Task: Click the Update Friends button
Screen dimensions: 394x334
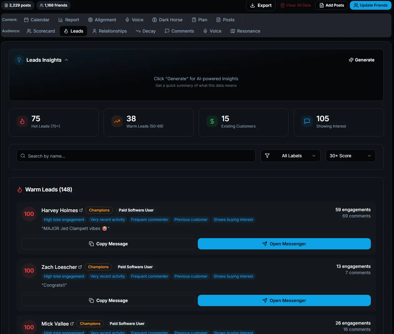Action: (x=371, y=5)
